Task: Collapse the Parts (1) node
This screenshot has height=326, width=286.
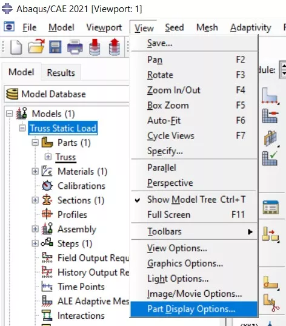Action: (35, 143)
